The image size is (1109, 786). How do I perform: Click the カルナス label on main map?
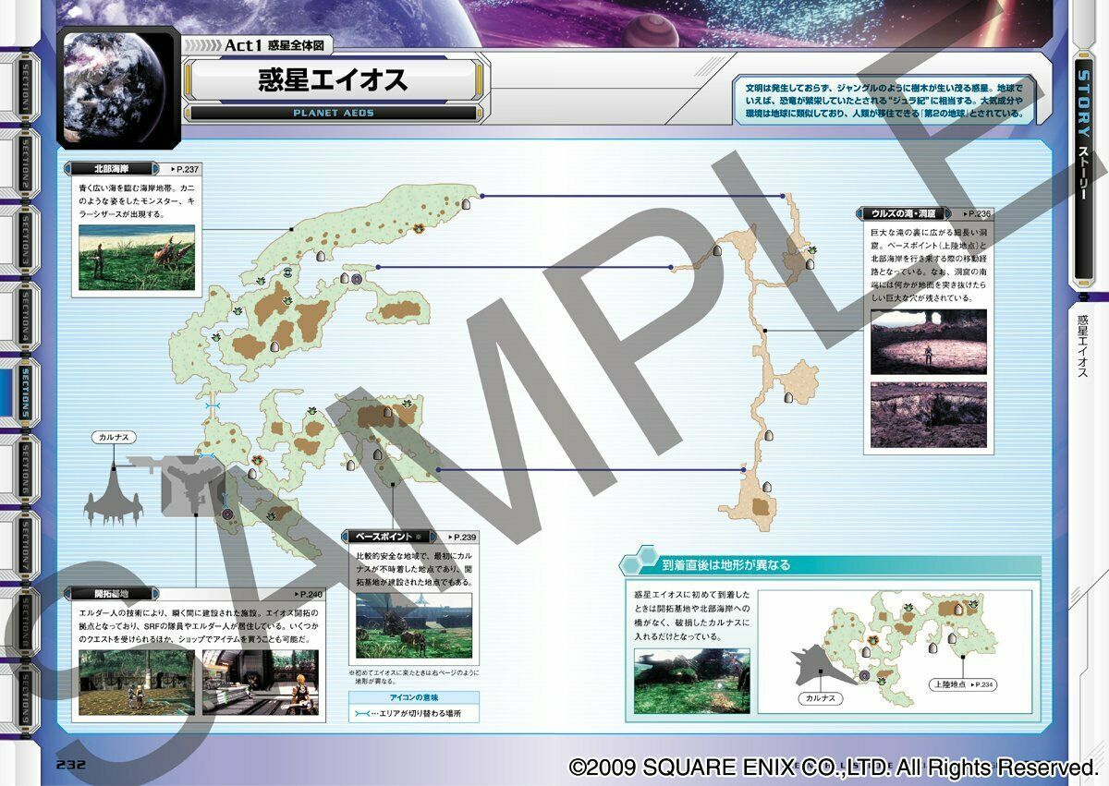coord(115,438)
